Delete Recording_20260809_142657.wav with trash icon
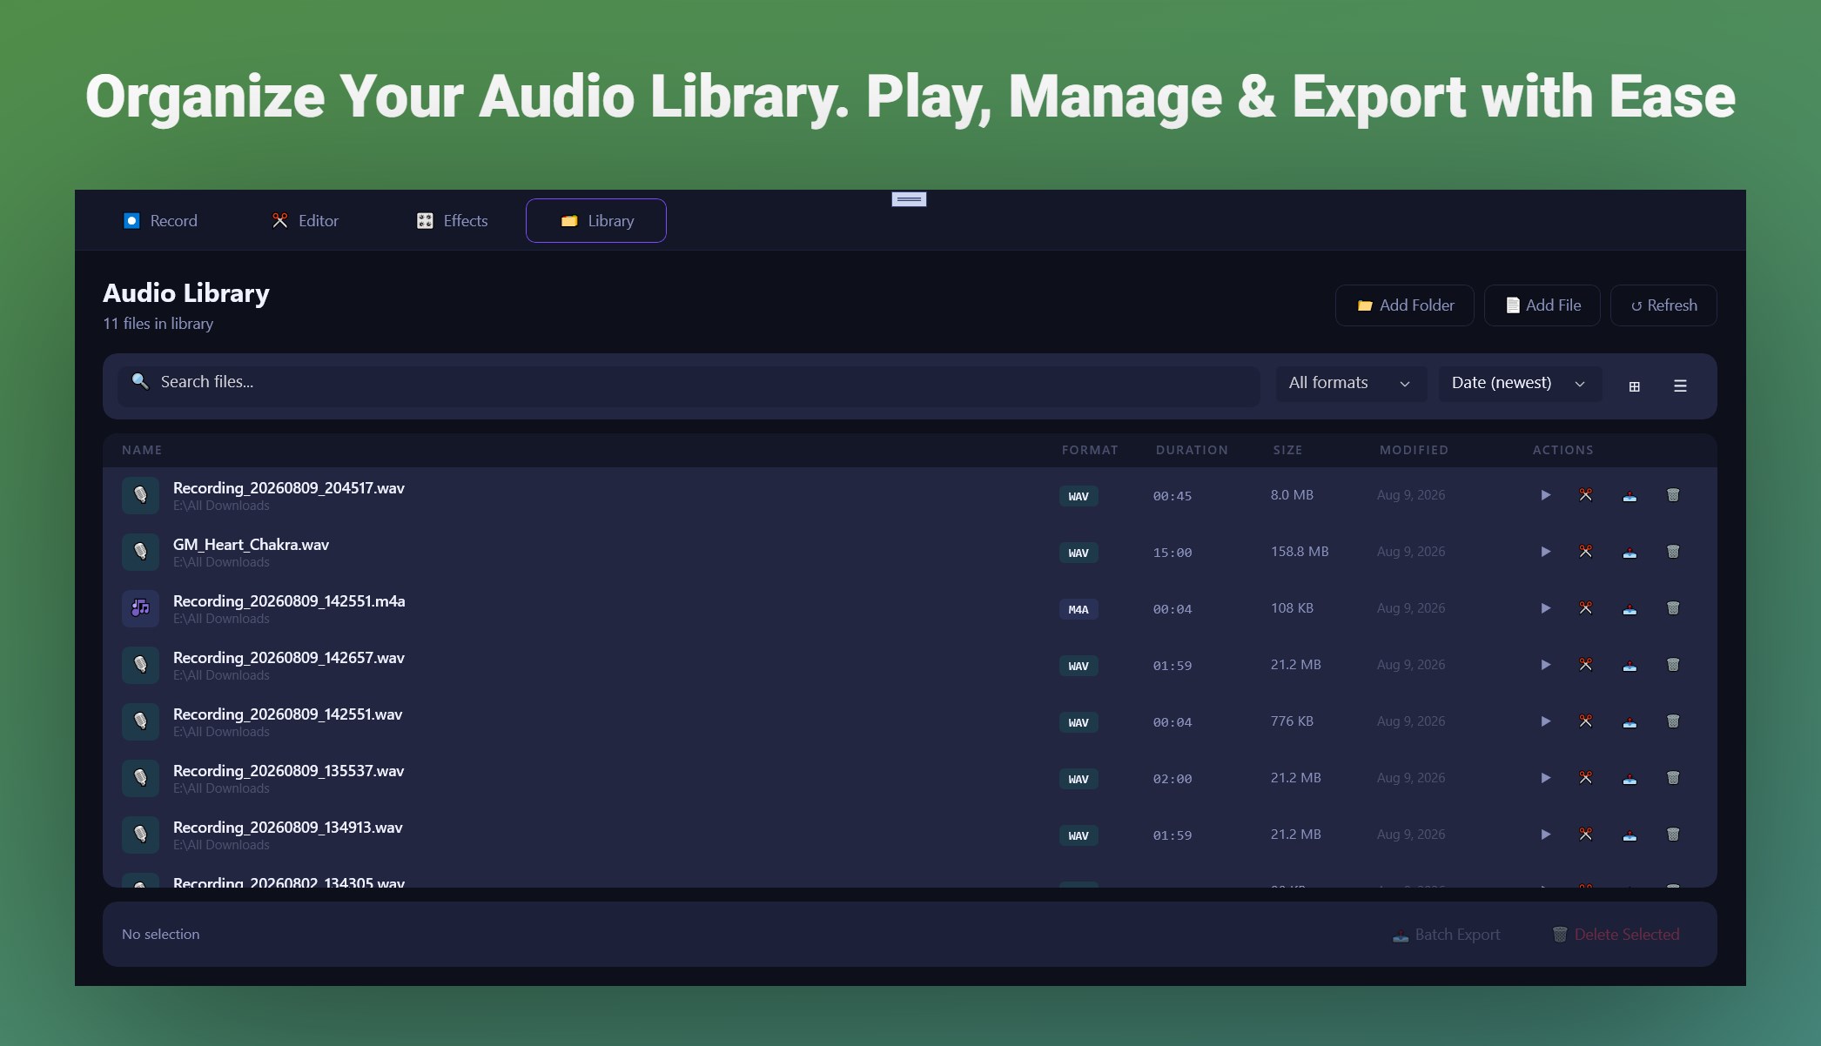The height and width of the screenshot is (1046, 1821). click(1673, 665)
